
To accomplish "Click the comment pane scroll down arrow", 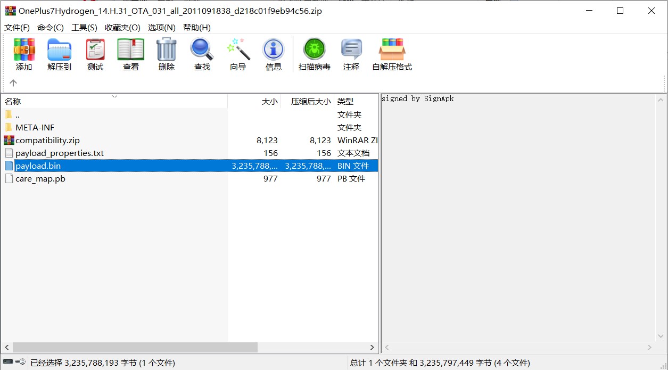I will pos(661,337).
